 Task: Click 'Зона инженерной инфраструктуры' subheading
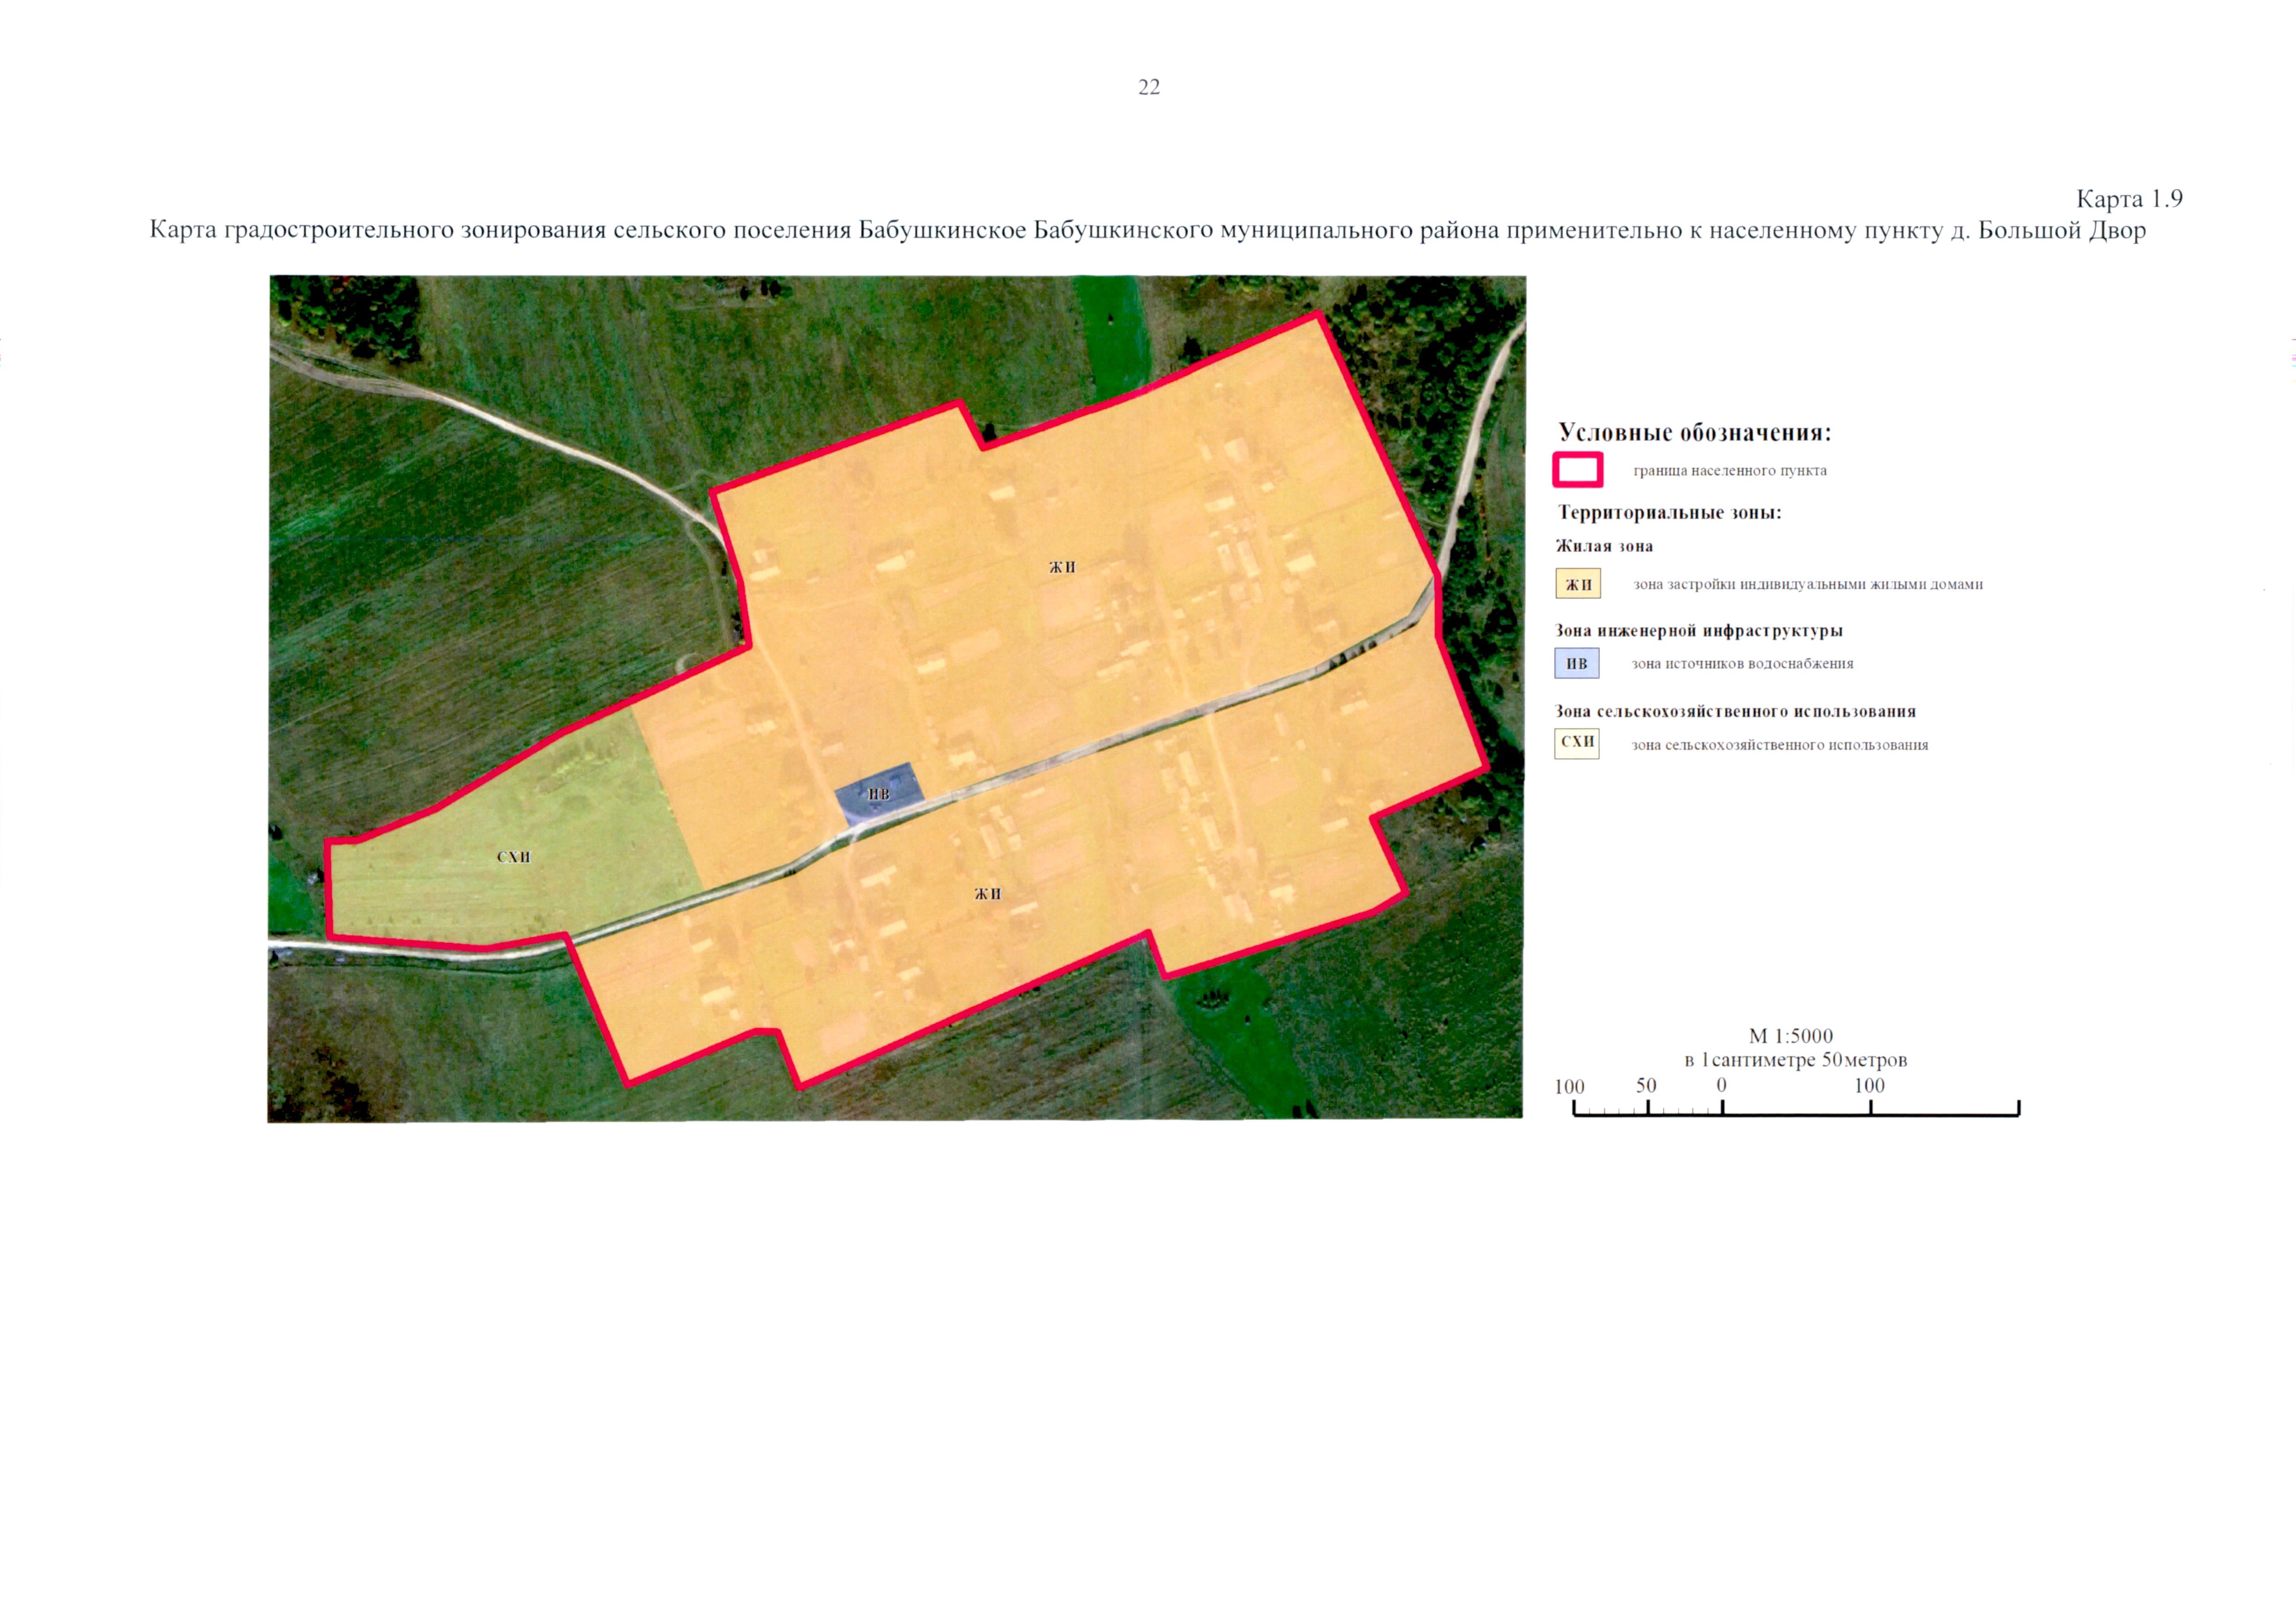point(1698,631)
